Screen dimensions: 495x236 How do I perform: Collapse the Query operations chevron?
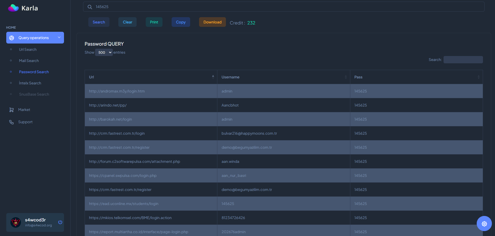pos(59,38)
